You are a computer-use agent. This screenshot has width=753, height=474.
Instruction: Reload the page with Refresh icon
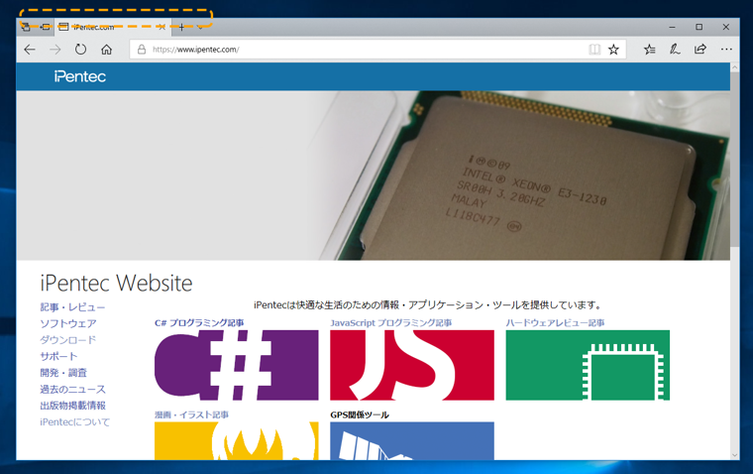[80, 49]
